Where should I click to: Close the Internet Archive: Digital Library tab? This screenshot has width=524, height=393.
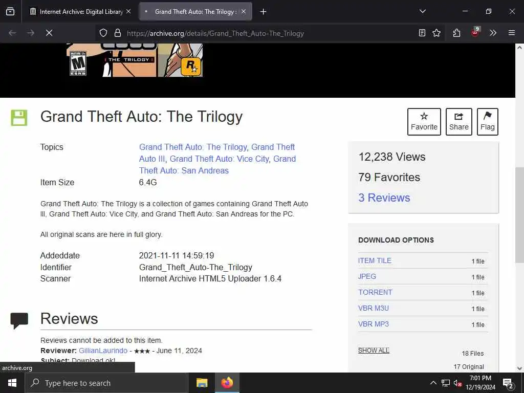pos(128,11)
